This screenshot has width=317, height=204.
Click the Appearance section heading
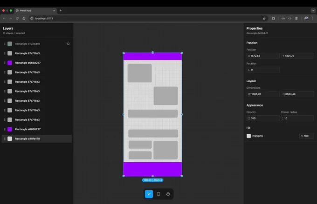[x=255, y=105]
